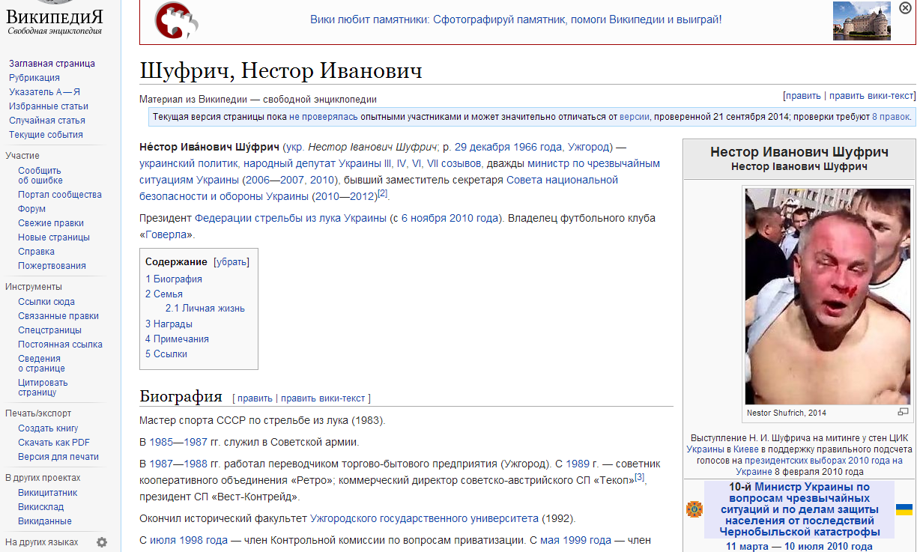The height and width of the screenshot is (552, 920).
Task: Open Текущие события
Action: [x=46, y=135]
